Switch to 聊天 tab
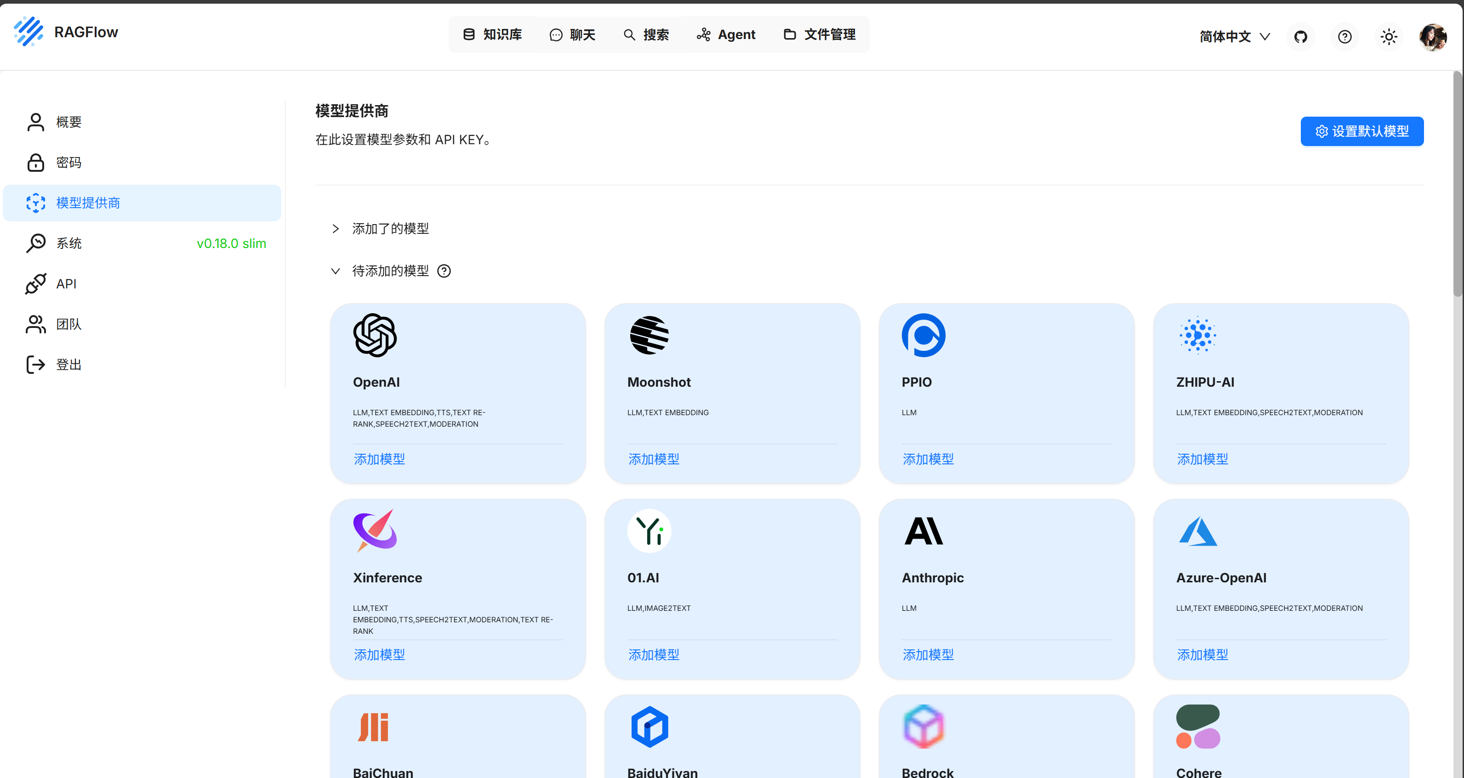Screen dimensions: 1464x778 coord(572,34)
